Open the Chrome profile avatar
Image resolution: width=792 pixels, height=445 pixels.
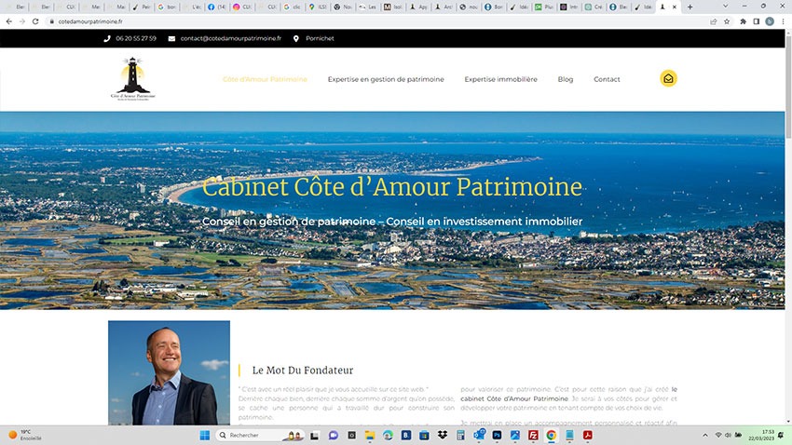coord(770,21)
